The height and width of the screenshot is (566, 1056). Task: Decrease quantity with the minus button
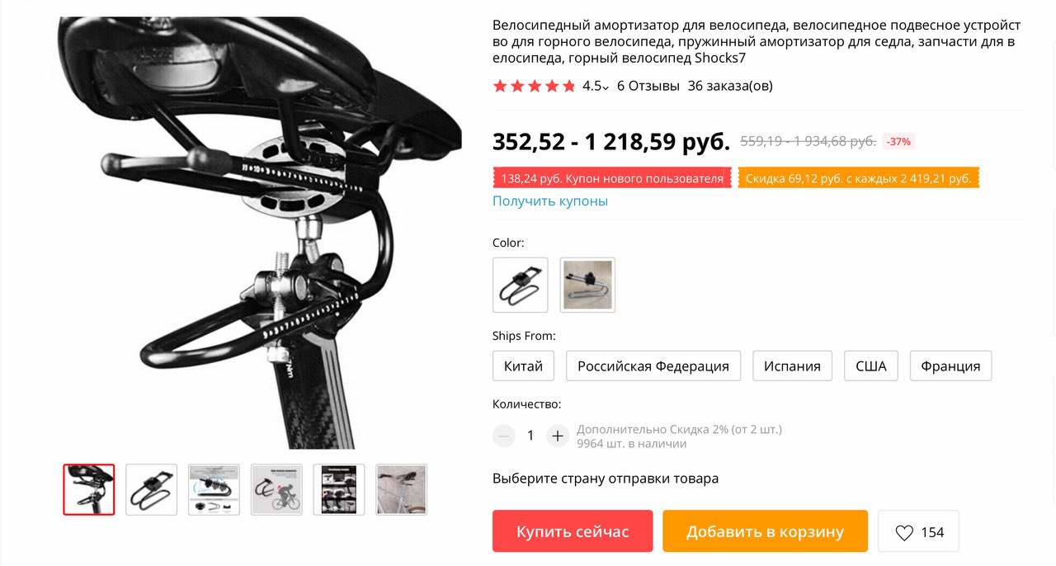tap(504, 436)
